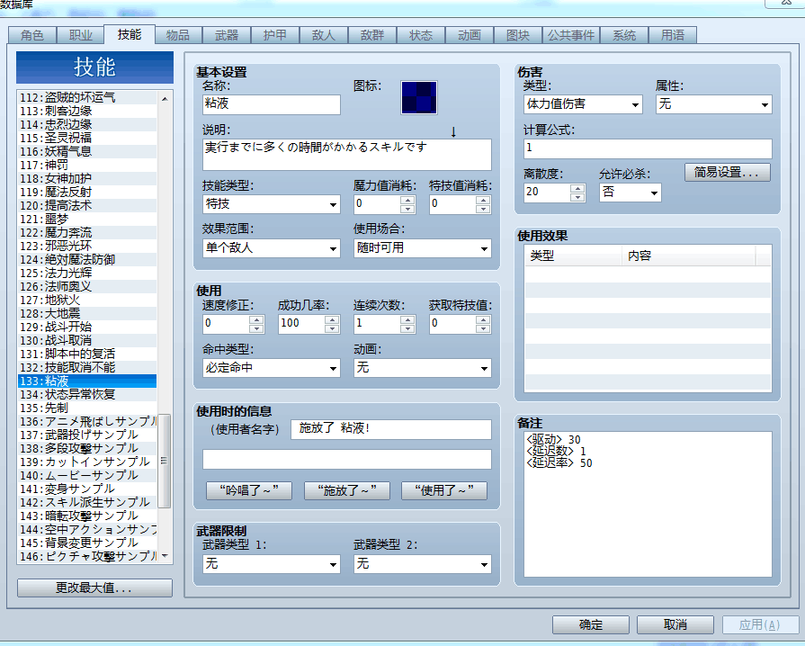The height and width of the screenshot is (646, 805).
Task: Decrease 特技值消耗 with down arrow
Action: (x=483, y=209)
